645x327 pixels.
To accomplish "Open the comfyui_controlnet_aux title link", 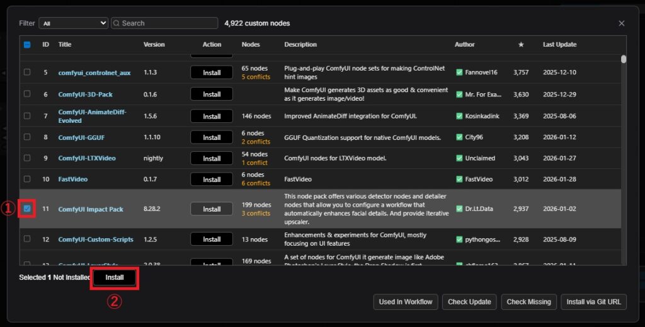I will point(94,72).
